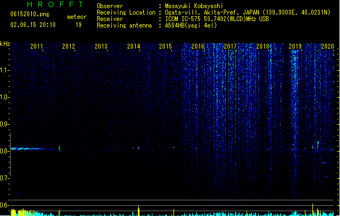Image resolution: width=340 pixels, height=216 pixels.
Task: Click the red meteor echo dot near 2014
Action: (x=138, y=148)
